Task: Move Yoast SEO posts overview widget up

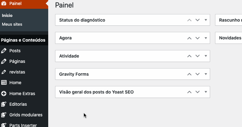Action: (189, 92)
